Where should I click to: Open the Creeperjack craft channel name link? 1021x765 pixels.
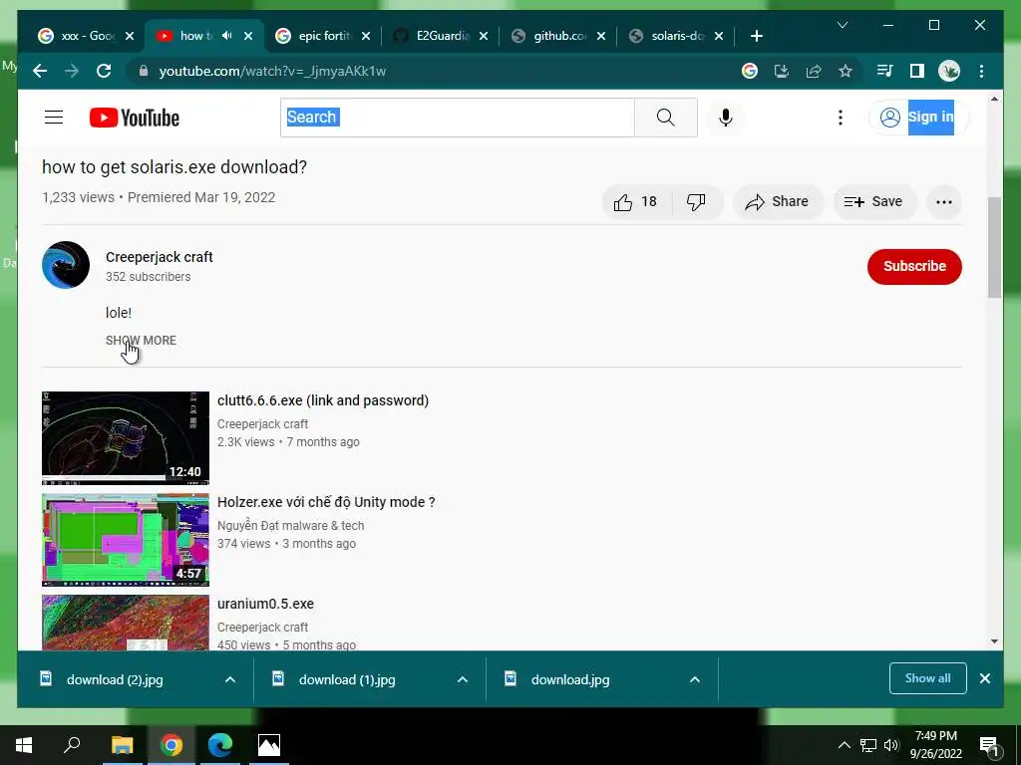pyautogui.click(x=159, y=257)
